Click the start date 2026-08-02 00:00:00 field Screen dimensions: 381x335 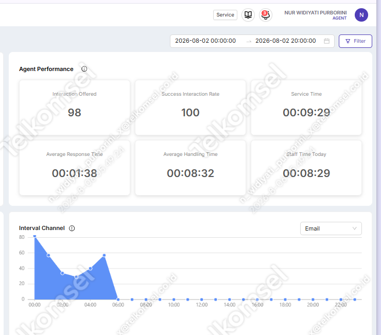(x=205, y=41)
